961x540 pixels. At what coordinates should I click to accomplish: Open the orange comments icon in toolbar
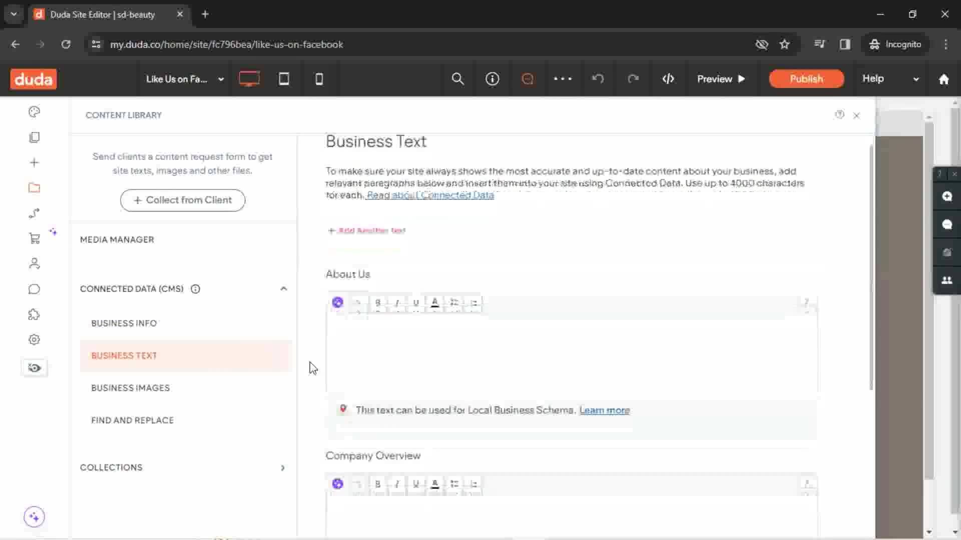528,79
